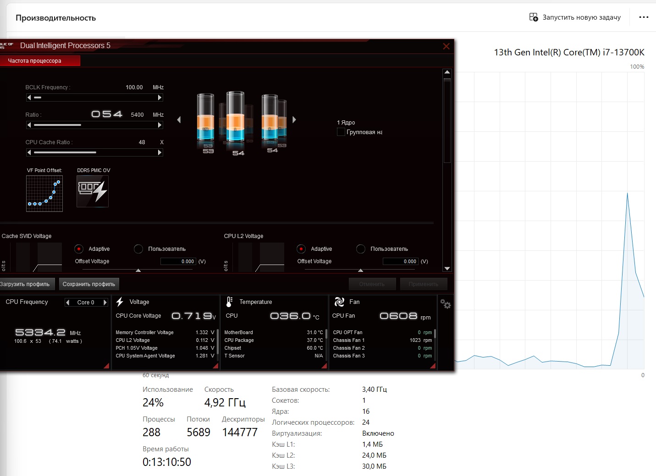The image size is (656, 476).
Task: Enable the Групповая настройка checkbox
Action: click(341, 132)
